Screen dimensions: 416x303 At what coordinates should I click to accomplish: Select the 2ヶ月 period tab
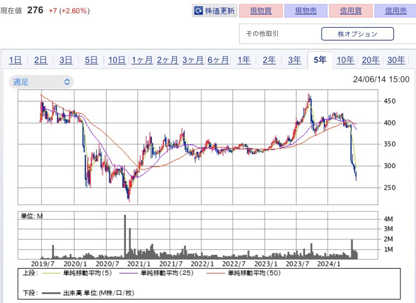tap(168, 60)
